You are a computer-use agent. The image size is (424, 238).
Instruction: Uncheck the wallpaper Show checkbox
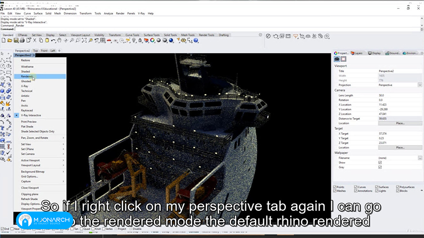click(x=380, y=163)
